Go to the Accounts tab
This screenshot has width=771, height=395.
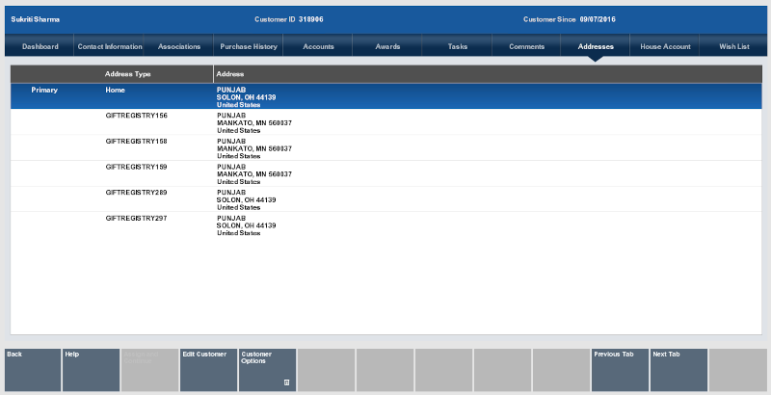coord(318,46)
